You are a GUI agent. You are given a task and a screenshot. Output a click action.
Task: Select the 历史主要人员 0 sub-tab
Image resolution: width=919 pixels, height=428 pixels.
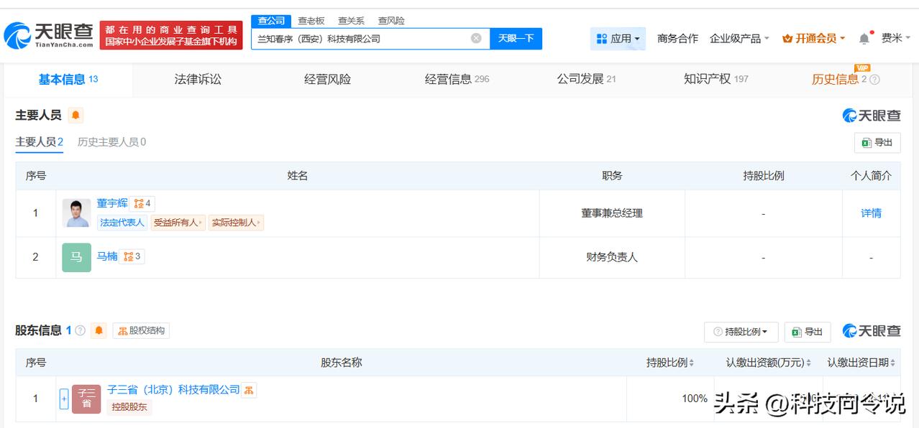[x=111, y=142]
